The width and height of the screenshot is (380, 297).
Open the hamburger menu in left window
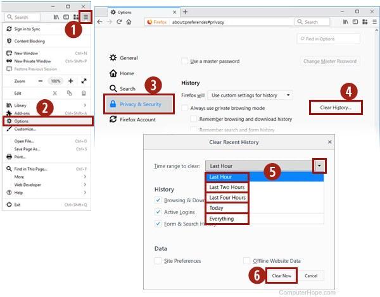click(x=85, y=17)
